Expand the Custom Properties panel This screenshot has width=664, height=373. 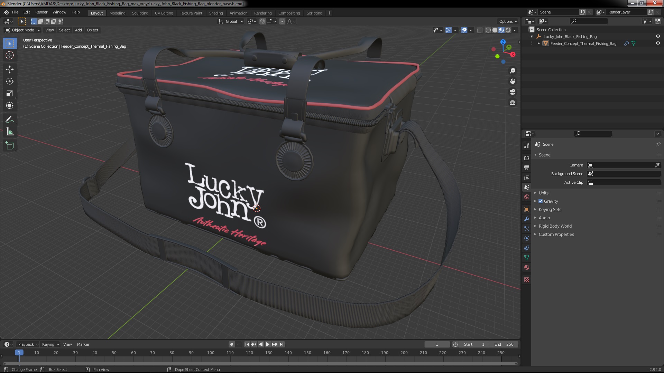tap(556, 234)
